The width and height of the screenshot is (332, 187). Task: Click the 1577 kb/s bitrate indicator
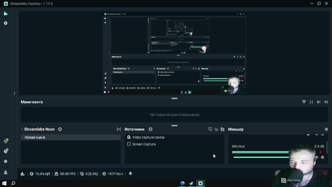click(113, 174)
